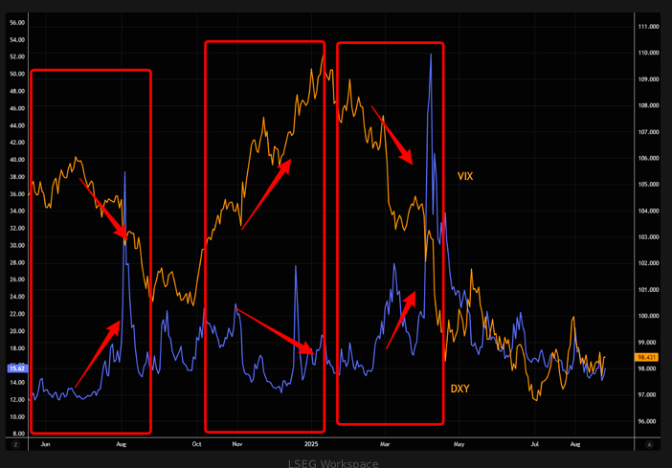Click the 56.00 value on left axis
Image resolution: width=672 pixels, height=468 pixels.
tap(16, 22)
